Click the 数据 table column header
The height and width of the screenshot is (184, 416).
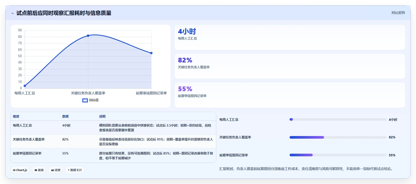65,117
